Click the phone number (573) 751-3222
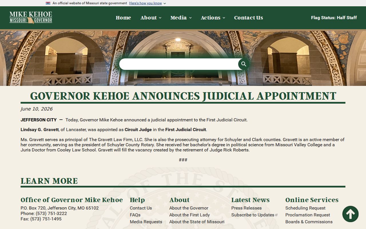The height and width of the screenshot is (229, 366). pos(51,214)
